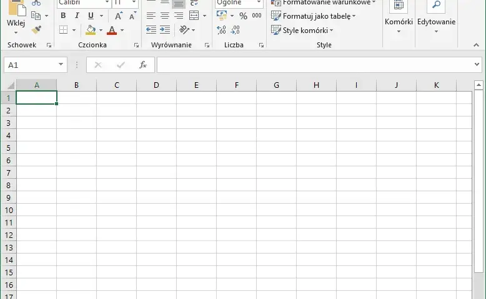Open the font color palette arrow
This screenshot has height=299, width=486.
[x=122, y=30]
